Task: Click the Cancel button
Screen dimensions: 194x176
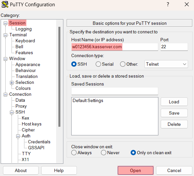Action: coord(174,170)
